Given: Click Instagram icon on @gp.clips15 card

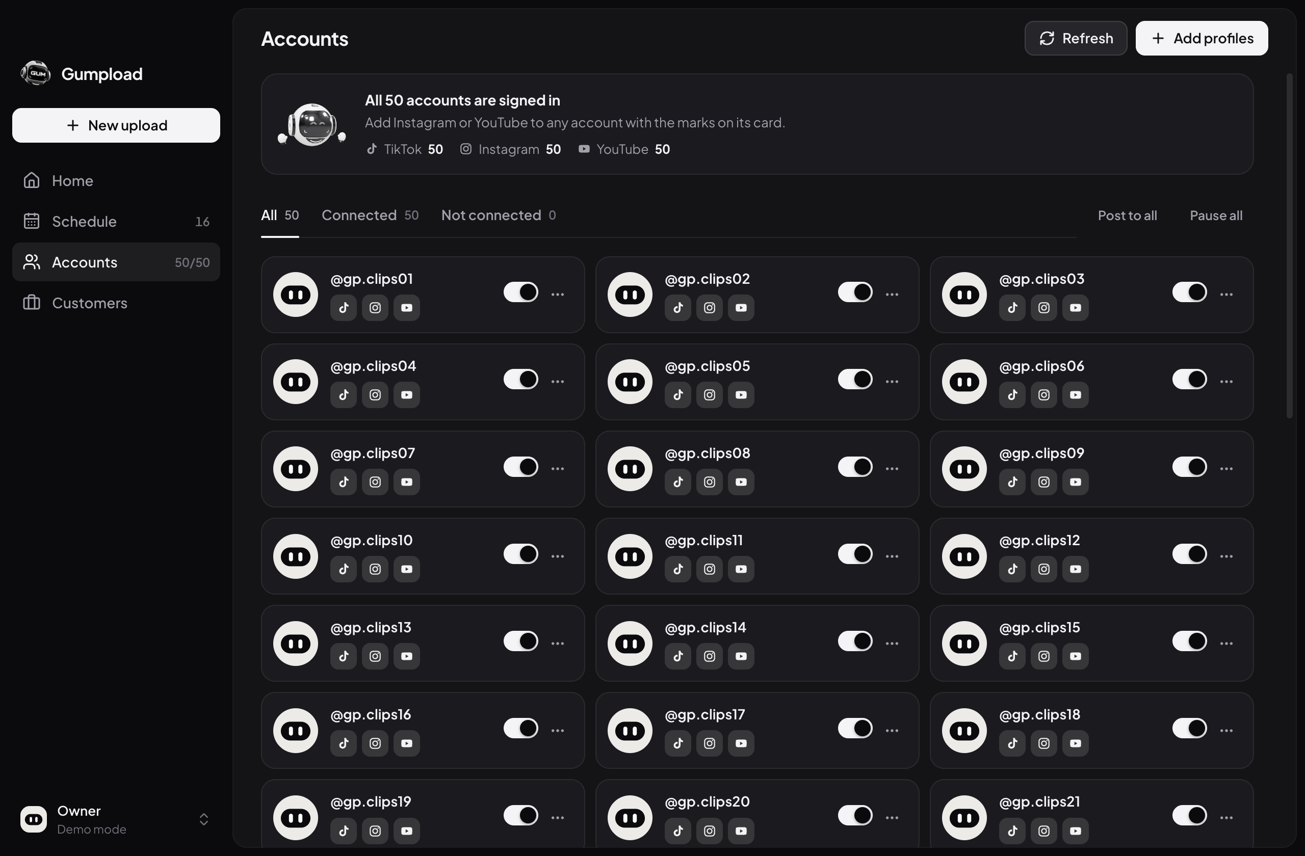Looking at the screenshot, I should pyautogui.click(x=1044, y=656).
